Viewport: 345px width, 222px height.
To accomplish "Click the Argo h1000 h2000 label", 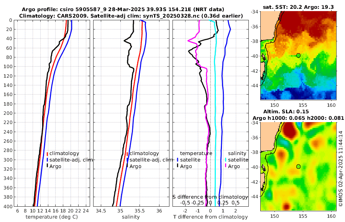I will 298,118.
